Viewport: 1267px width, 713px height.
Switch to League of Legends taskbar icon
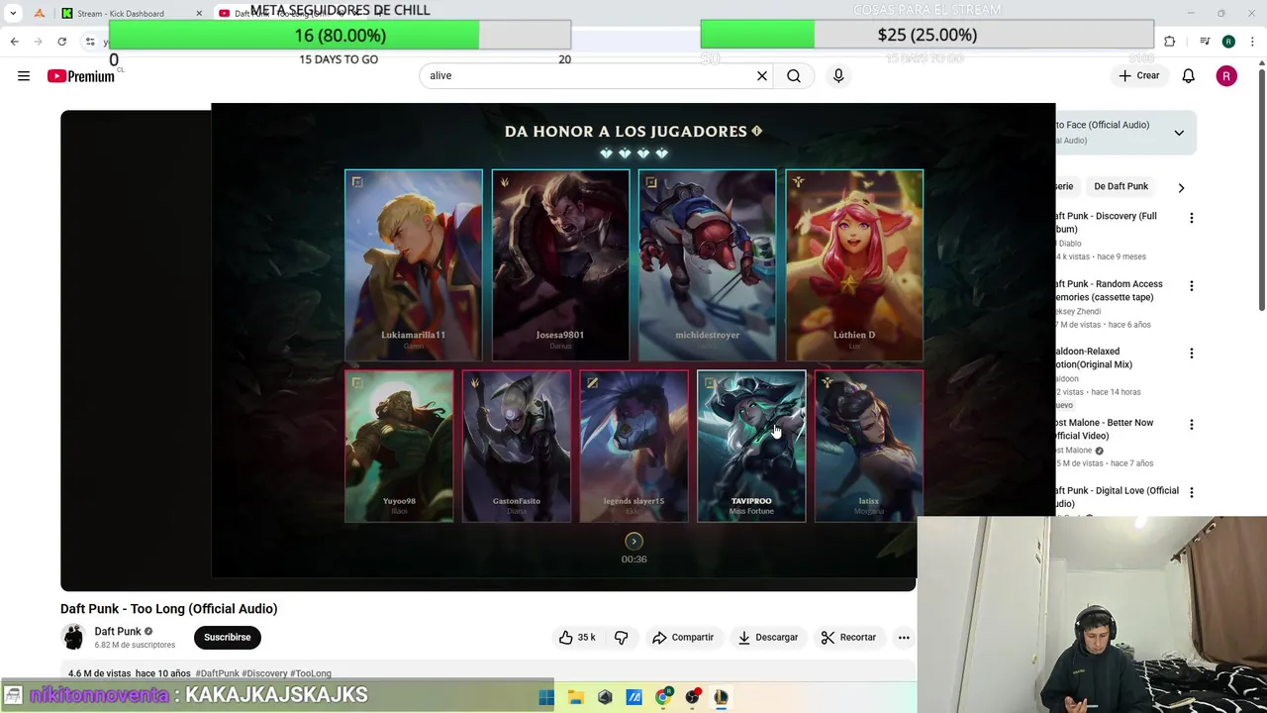[x=721, y=697]
